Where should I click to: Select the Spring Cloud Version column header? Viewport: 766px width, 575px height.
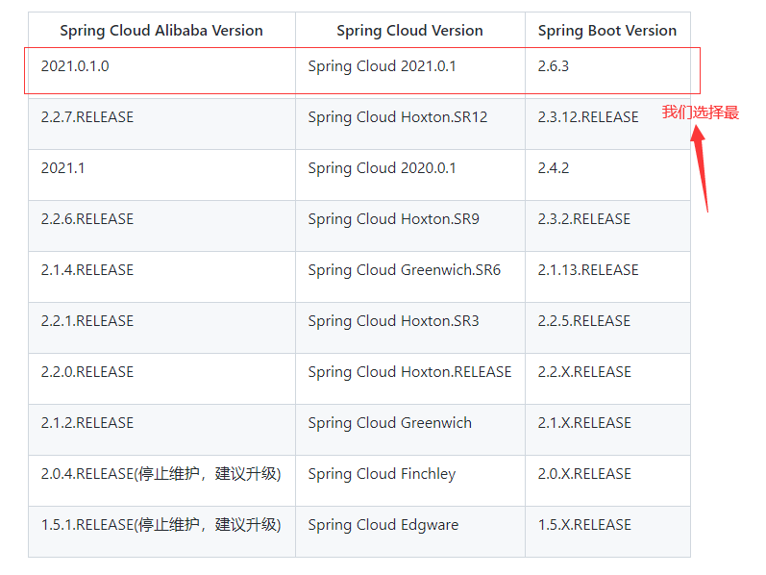coord(409,31)
